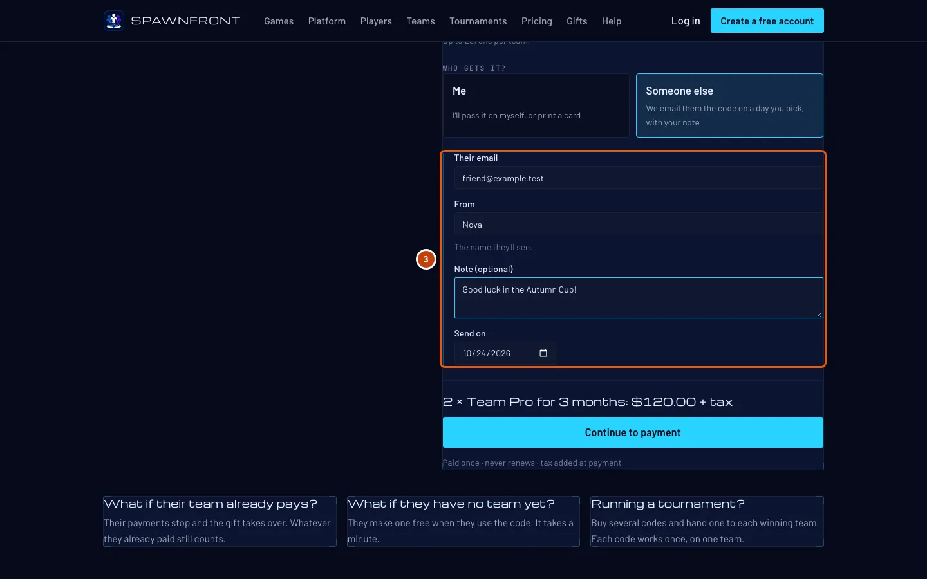Click the "Note (optional)" field label
The image size is (927, 579).
pyautogui.click(x=483, y=269)
